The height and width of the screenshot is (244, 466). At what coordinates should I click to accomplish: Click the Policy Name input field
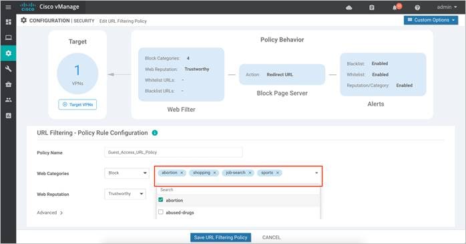[x=174, y=152]
